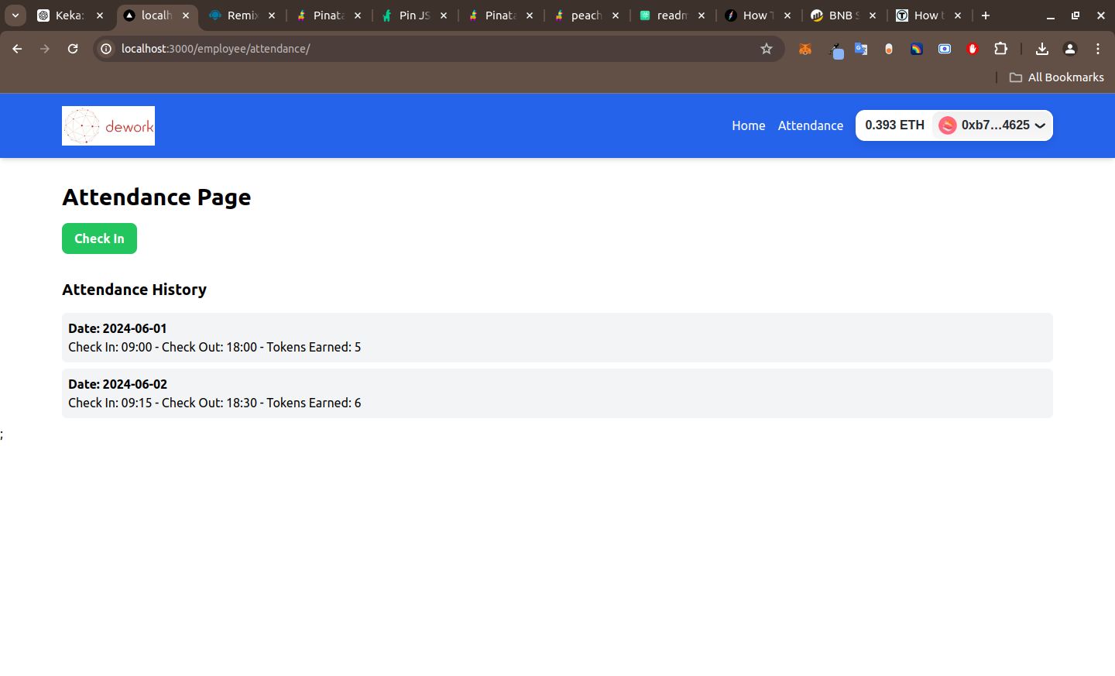Open the Home nav link

coord(749,125)
